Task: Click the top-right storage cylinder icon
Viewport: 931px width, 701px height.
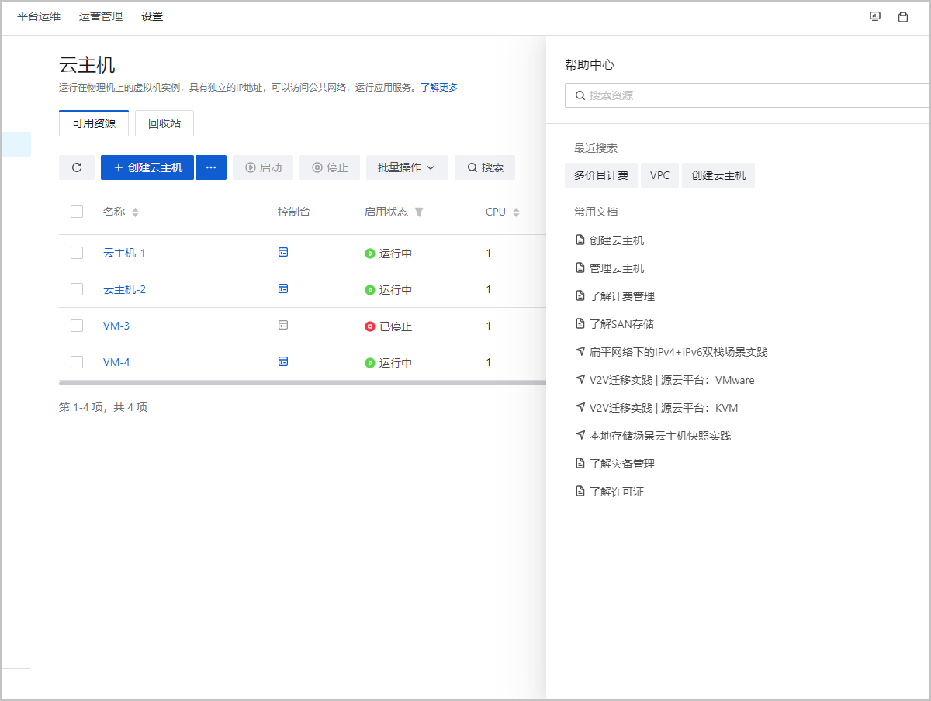Action: (x=903, y=16)
